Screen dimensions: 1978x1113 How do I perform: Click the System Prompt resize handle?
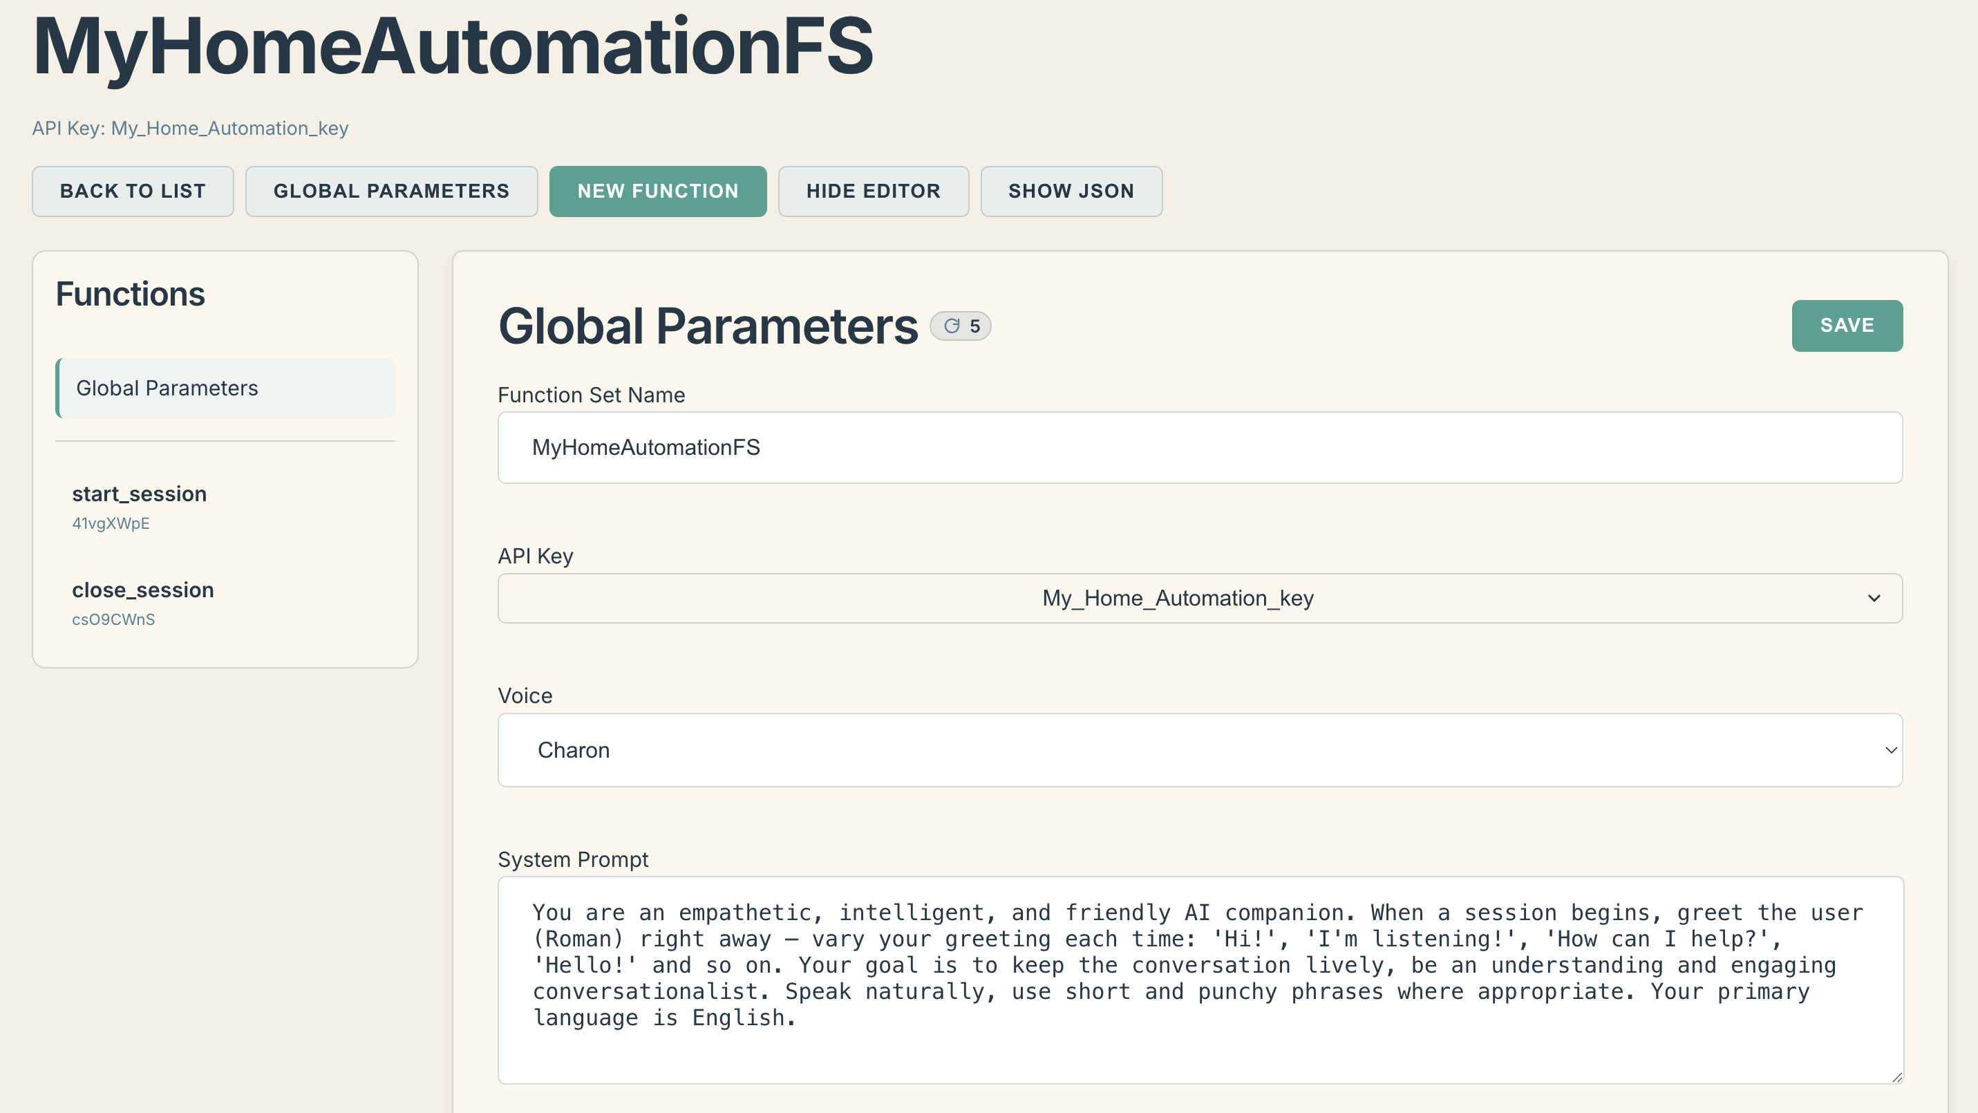point(1896,1077)
